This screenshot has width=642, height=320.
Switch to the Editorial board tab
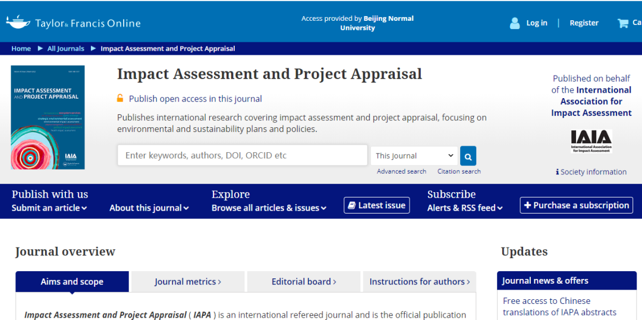pyautogui.click(x=304, y=282)
